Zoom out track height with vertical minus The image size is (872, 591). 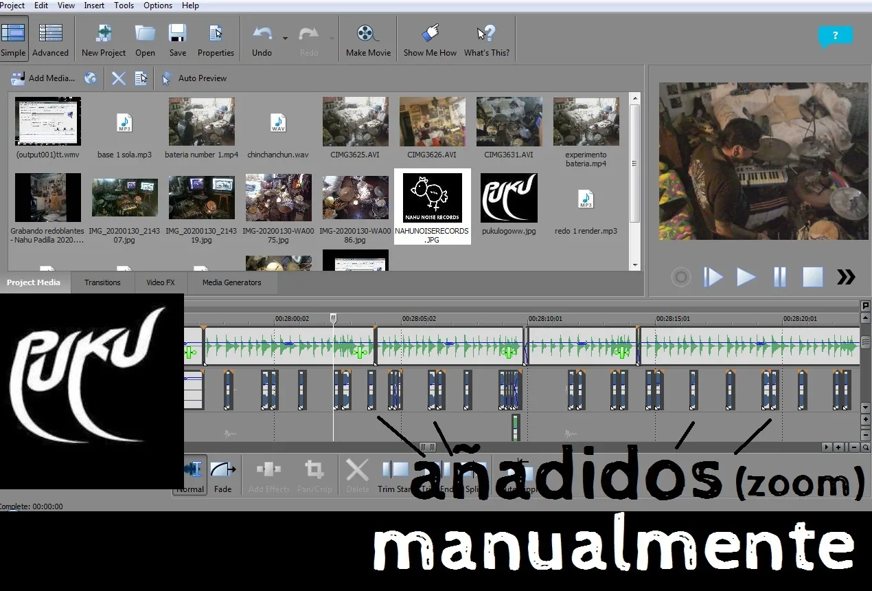pyautogui.click(x=866, y=434)
